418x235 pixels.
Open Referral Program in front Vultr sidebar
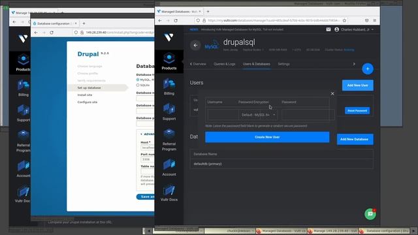[x=169, y=140]
